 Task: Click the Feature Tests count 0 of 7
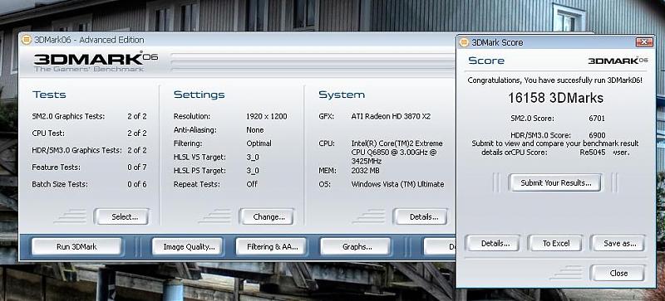(137, 167)
